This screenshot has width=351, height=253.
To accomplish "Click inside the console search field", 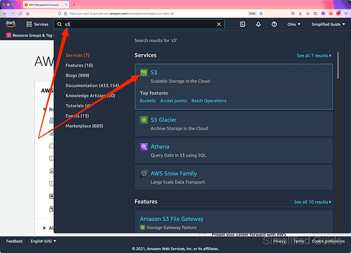I will [139, 24].
